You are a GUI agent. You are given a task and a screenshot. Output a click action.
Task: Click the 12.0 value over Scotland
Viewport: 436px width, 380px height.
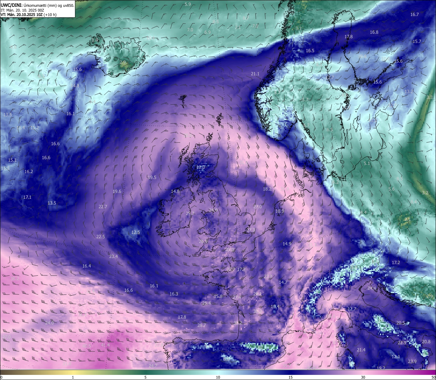point(201,167)
